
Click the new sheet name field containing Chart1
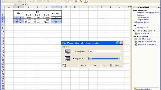(104, 51)
